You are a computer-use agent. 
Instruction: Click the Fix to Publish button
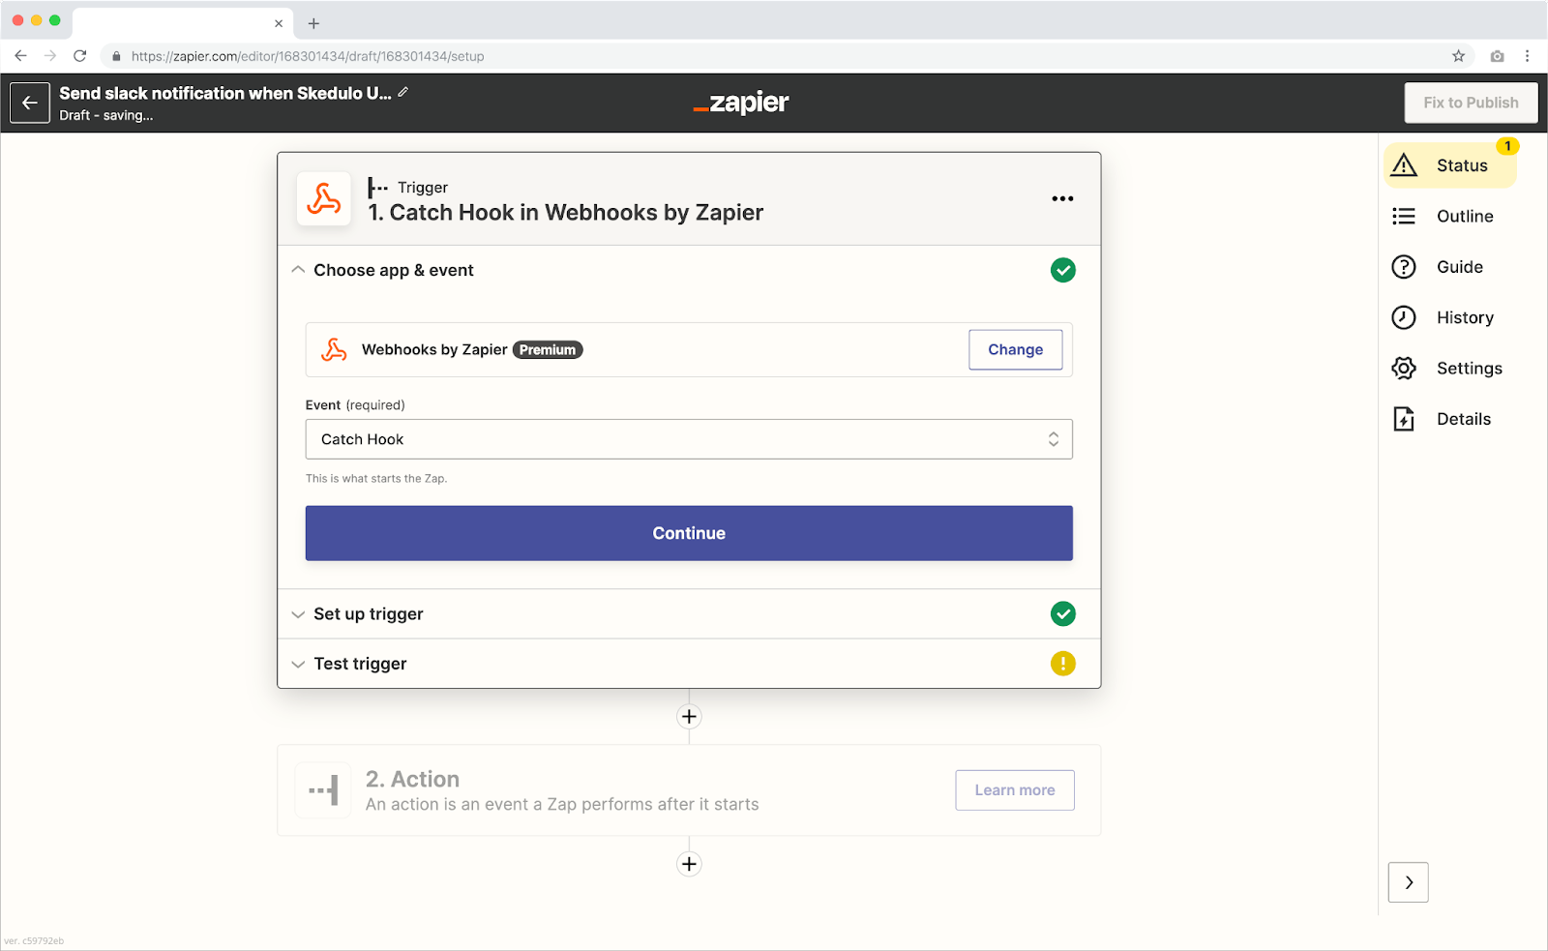1471,103
